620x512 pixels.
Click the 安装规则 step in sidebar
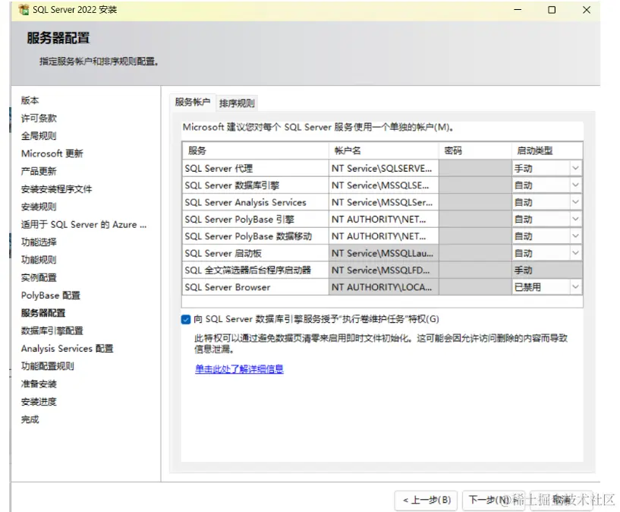click(39, 207)
